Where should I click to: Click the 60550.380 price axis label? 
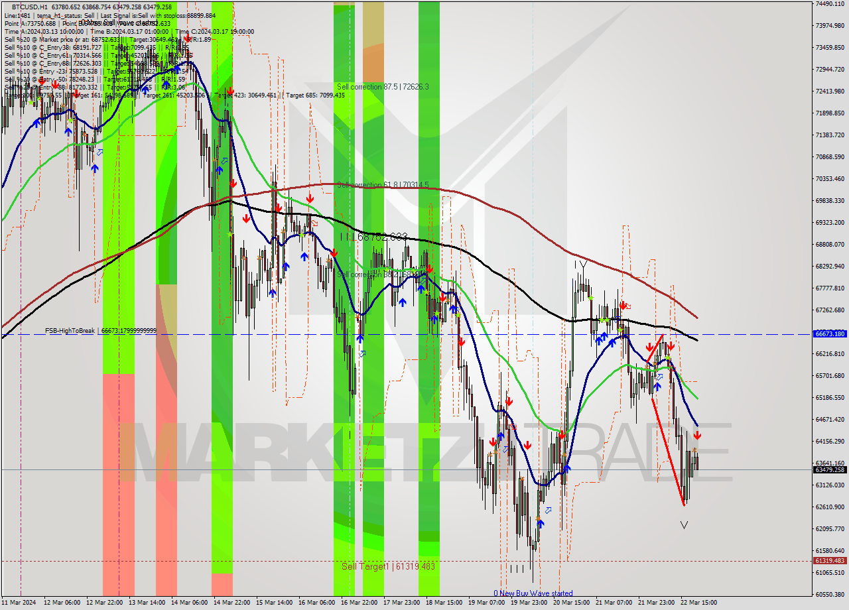click(829, 594)
